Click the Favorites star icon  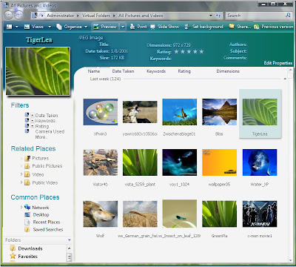(13, 256)
